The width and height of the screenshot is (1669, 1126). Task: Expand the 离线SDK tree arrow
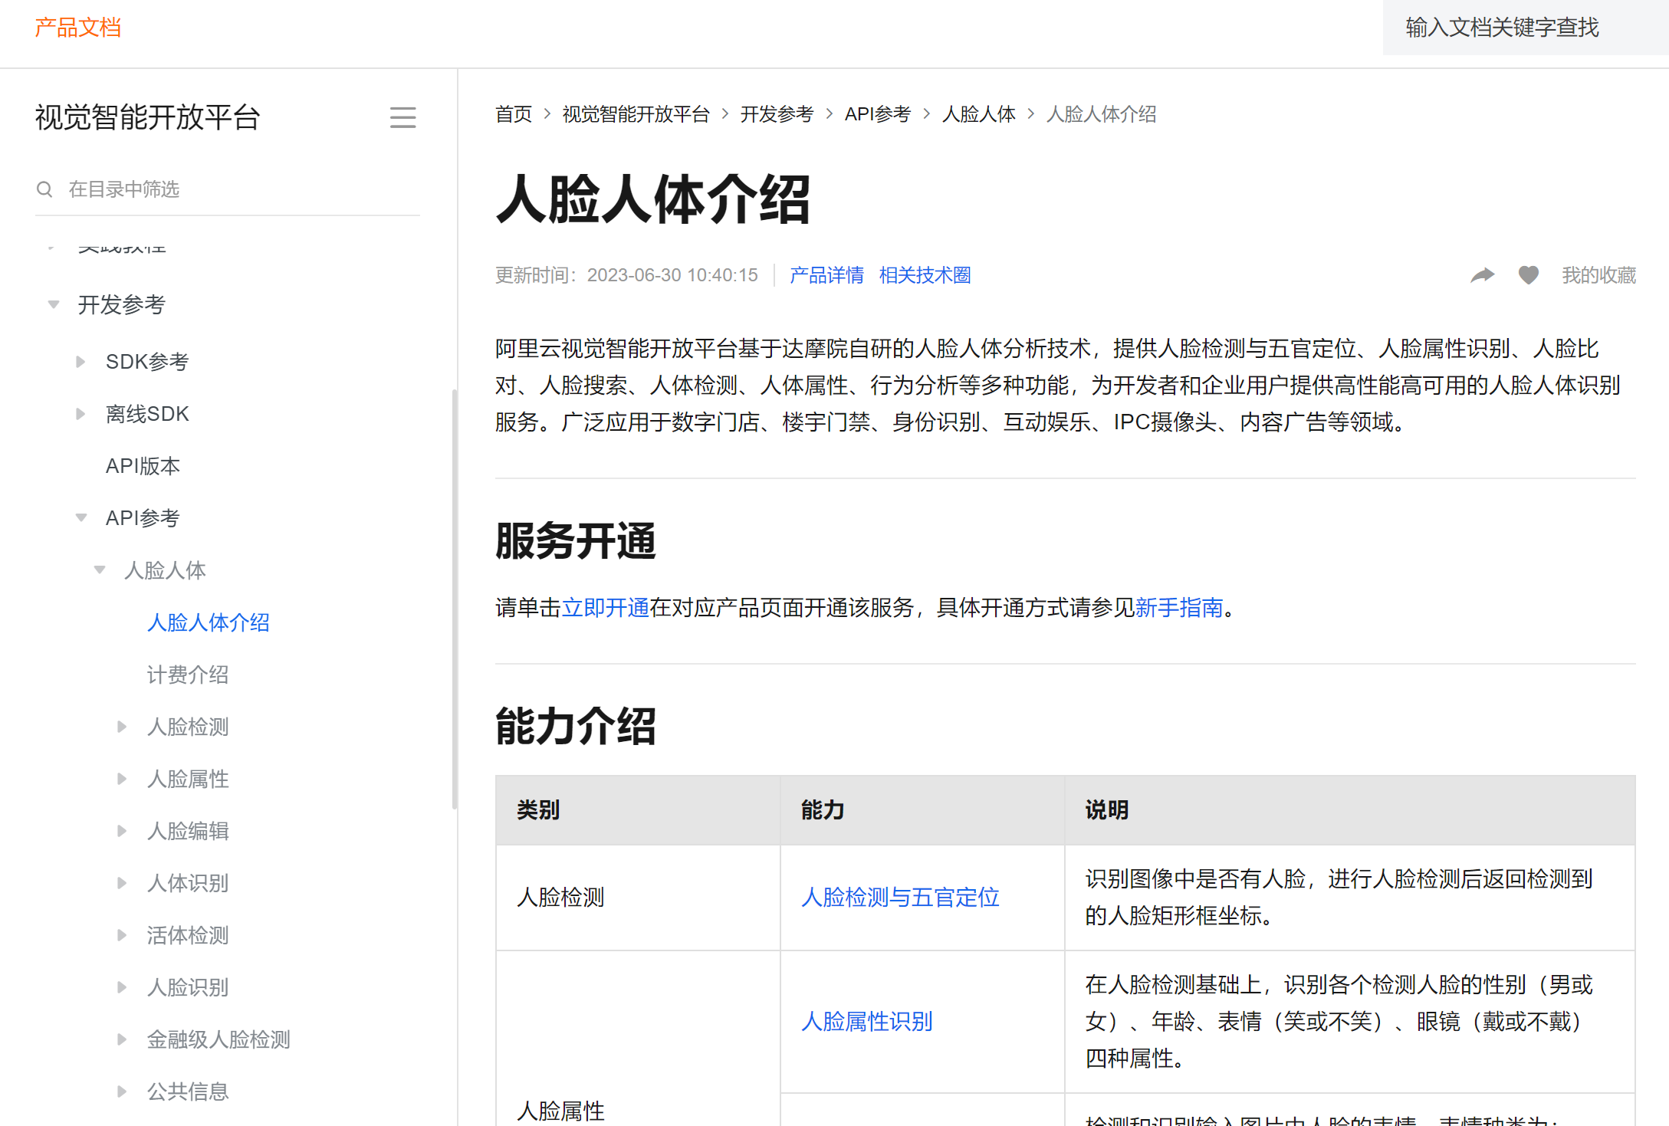(80, 414)
